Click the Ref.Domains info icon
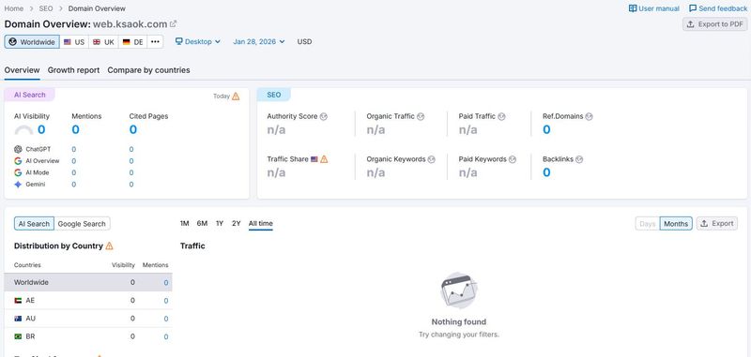The height and width of the screenshot is (357, 751). [590, 116]
